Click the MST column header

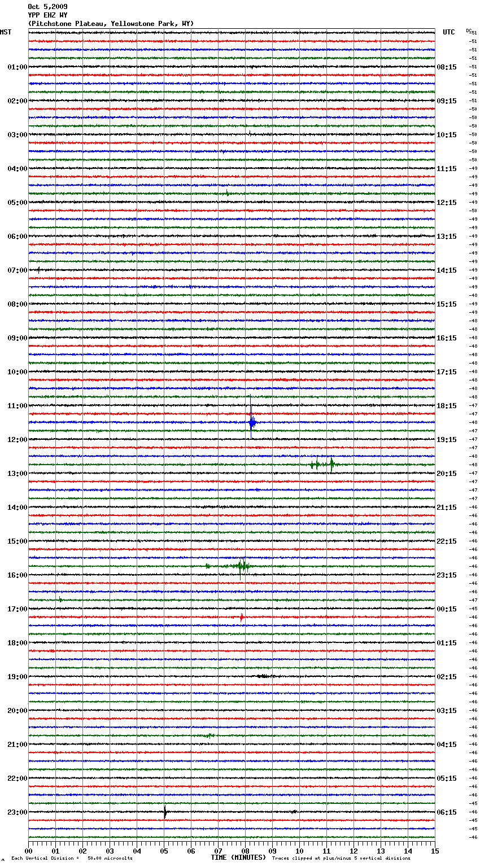pyautogui.click(x=6, y=32)
